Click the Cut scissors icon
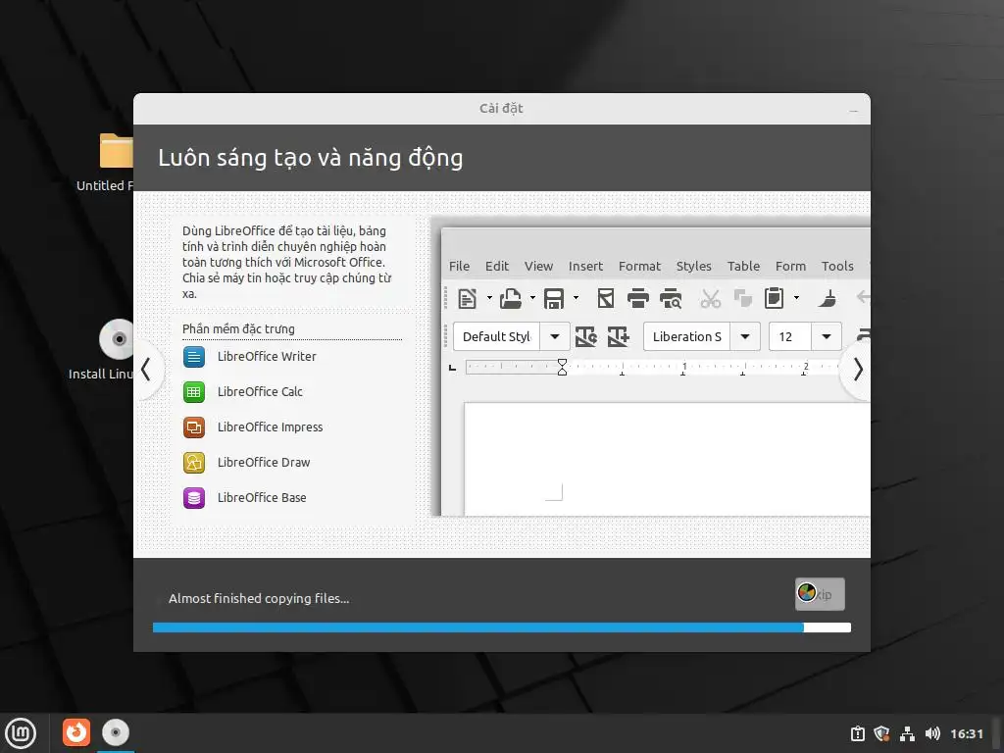This screenshot has height=753, width=1004. (x=710, y=298)
